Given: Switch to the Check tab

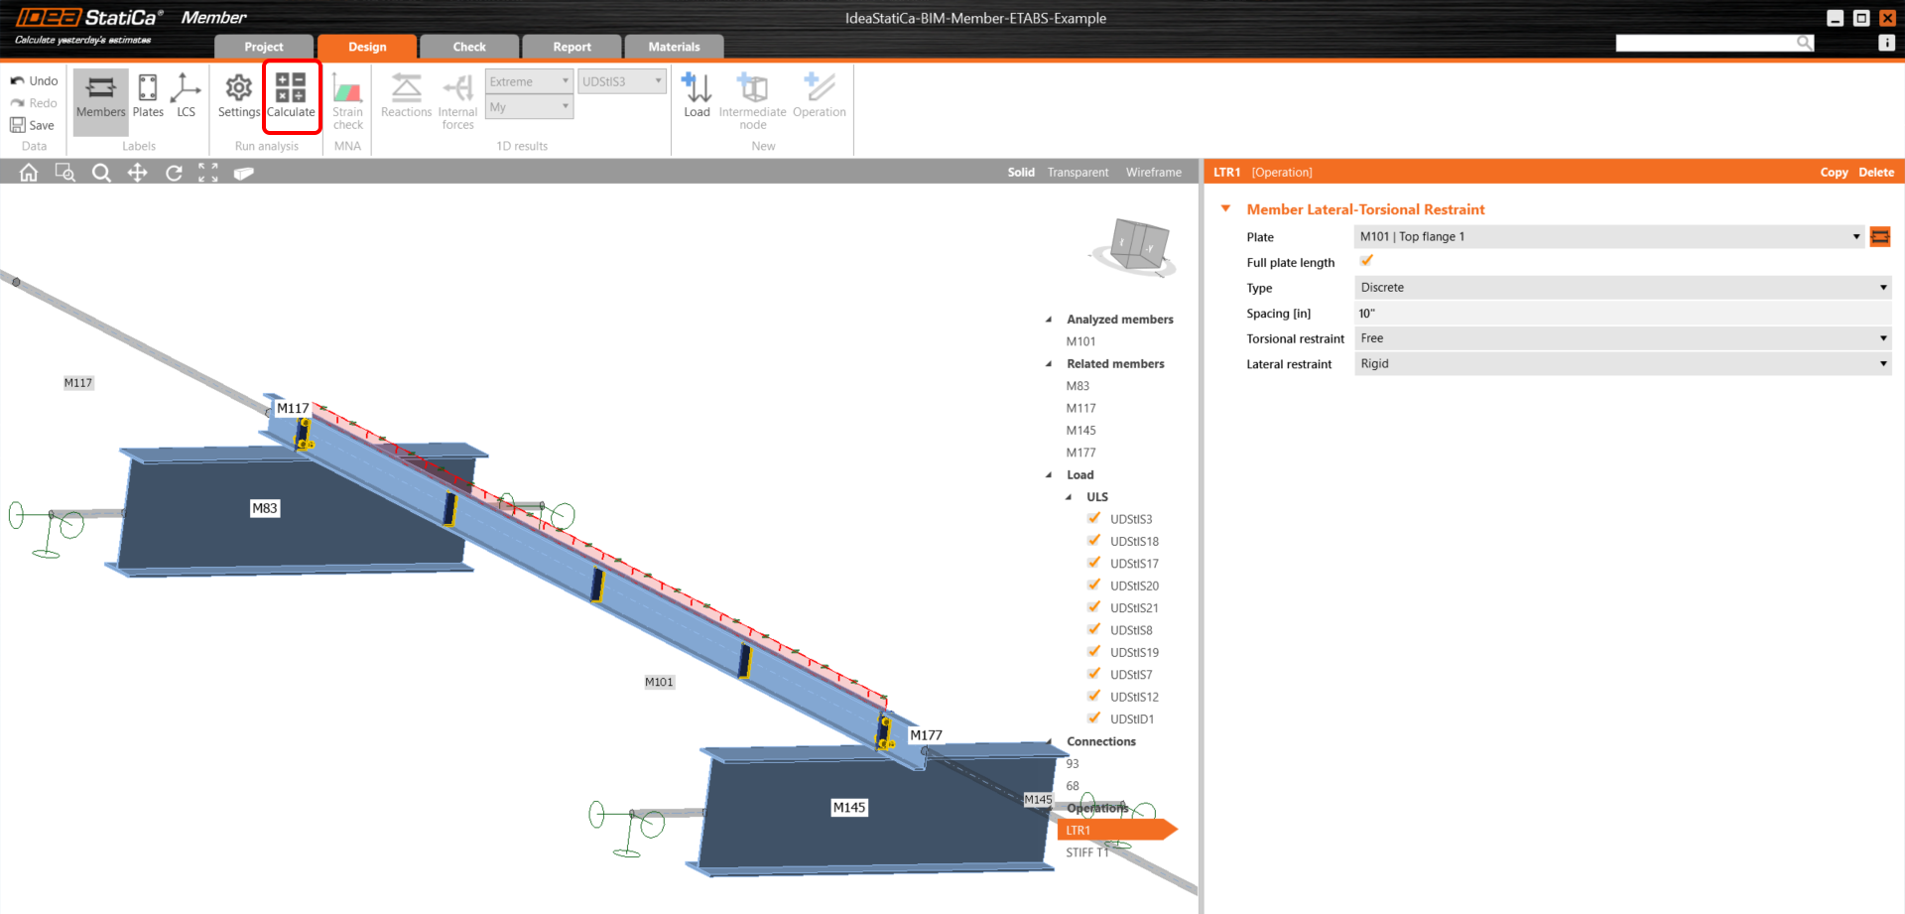Looking at the screenshot, I should (x=469, y=47).
